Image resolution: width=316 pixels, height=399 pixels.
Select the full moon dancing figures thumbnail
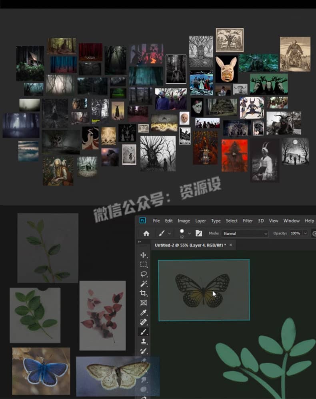pos(296,151)
